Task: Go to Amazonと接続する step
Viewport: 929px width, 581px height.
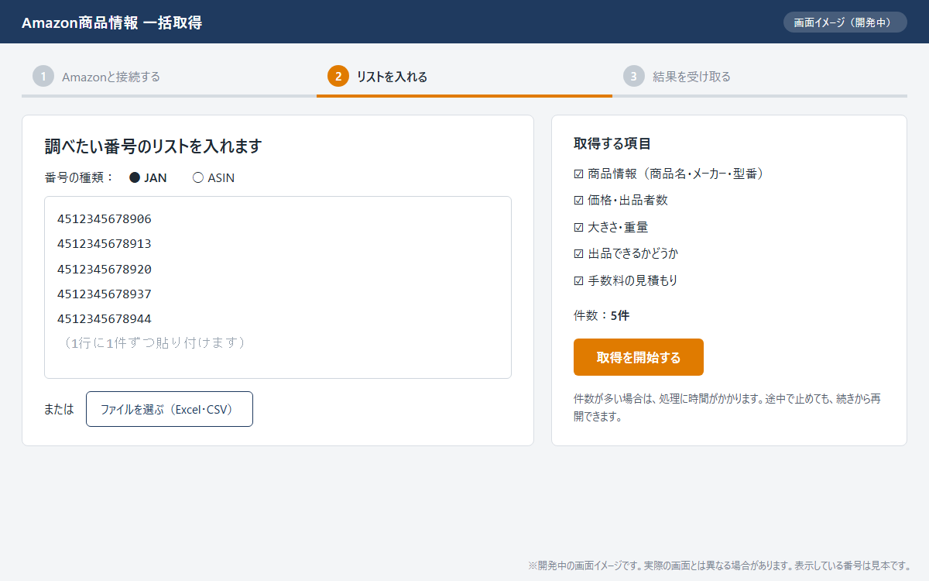Action: [169, 77]
